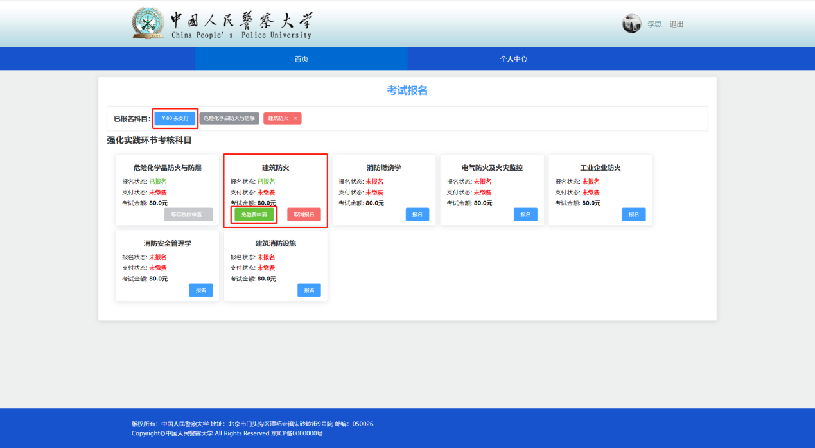Click the green 免缴费申请 button
815x448 pixels.
(x=254, y=214)
